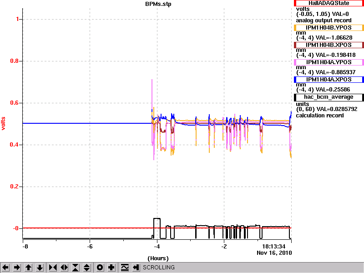Click the (-0.05, 1.05) VAL=0 readout
This screenshot has width=364, height=273.
pos(323,14)
